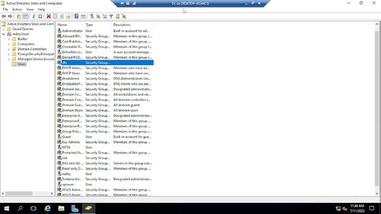Click the lock icon on the connection bar

(x=127, y=4)
